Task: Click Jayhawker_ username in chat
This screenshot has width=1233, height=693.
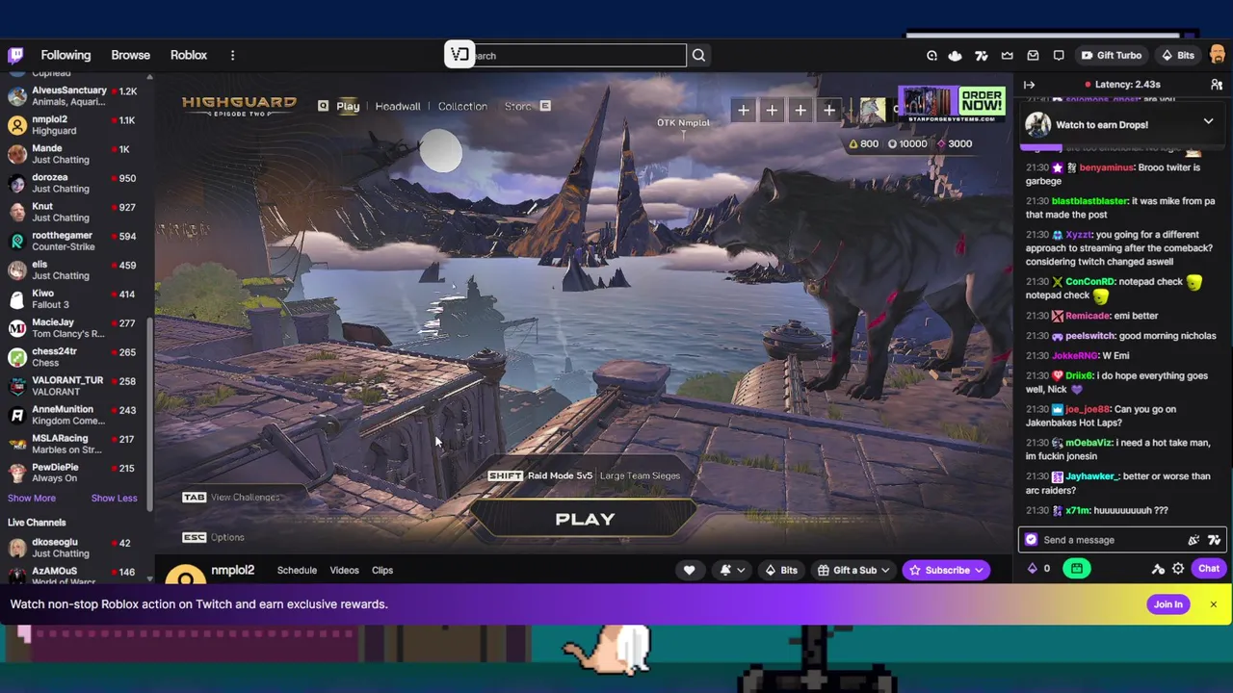Action: point(1093,476)
